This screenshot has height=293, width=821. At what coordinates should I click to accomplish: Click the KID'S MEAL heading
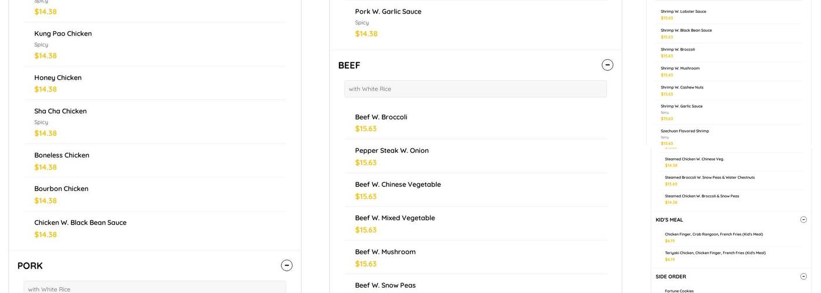[669, 220]
